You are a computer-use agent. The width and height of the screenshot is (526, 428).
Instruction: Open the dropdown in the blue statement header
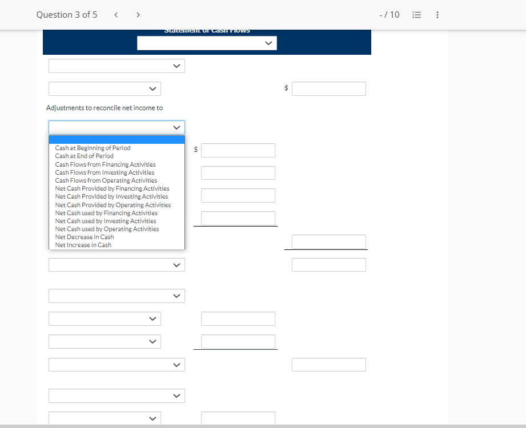tap(207, 43)
